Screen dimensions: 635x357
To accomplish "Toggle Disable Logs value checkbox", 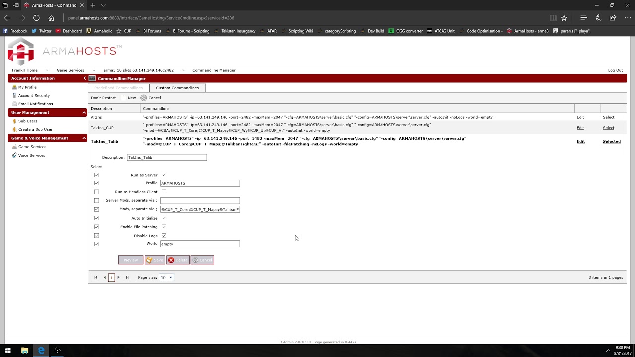I will point(164,236).
